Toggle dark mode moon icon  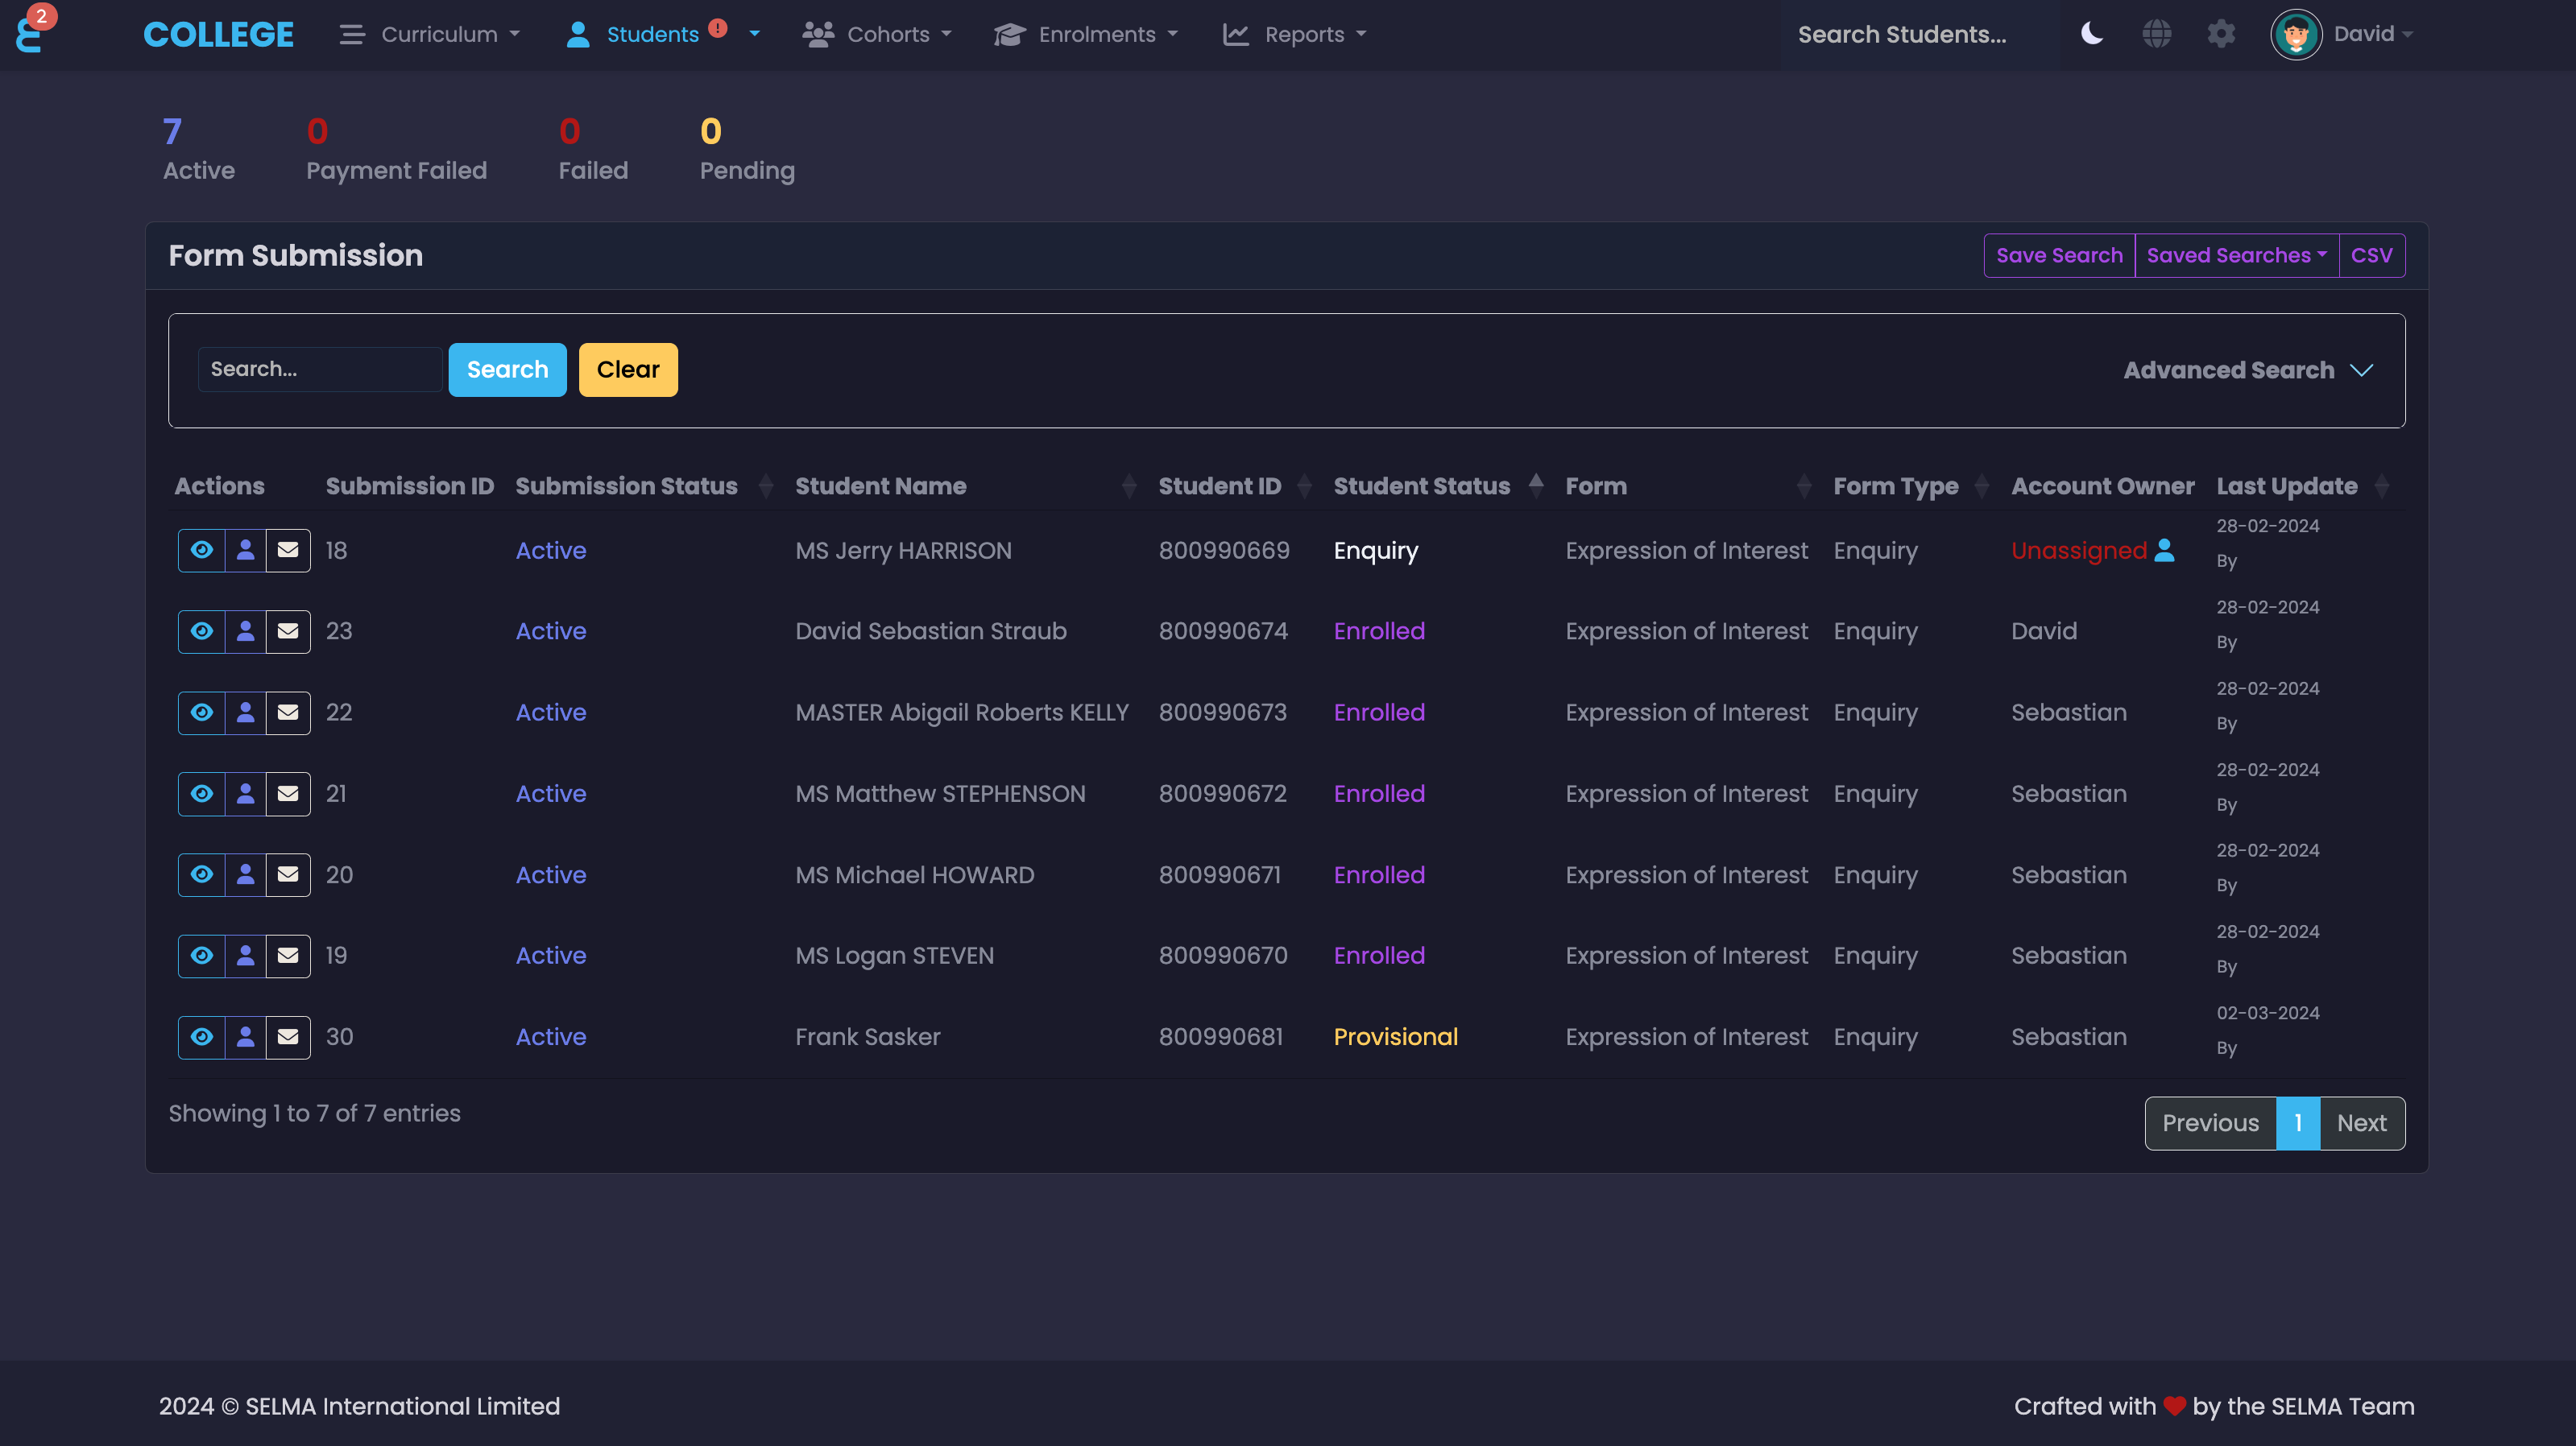(x=2091, y=34)
